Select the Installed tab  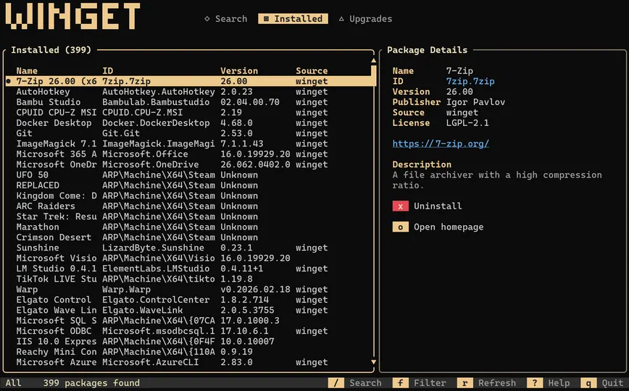pos(293,19)
